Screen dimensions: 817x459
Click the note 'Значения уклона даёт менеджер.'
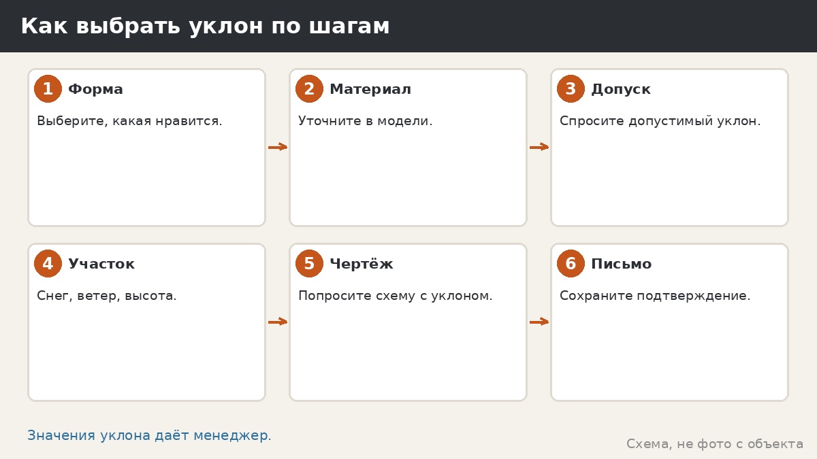pos(149,435)
